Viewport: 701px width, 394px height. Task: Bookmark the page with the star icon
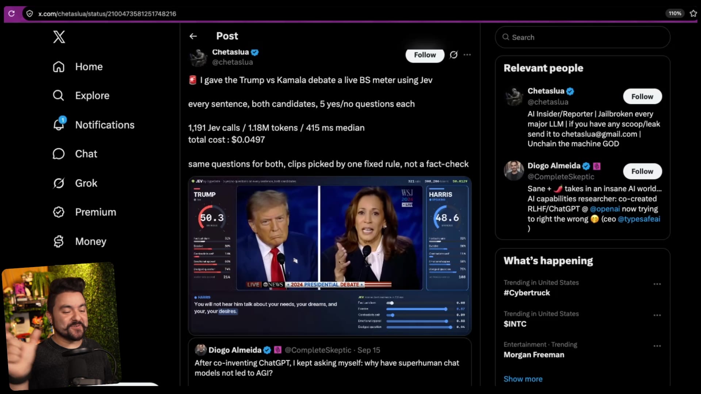pyautogui.click(x=693, y=13)
